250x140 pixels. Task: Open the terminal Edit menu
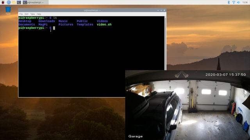coord(27,14)
